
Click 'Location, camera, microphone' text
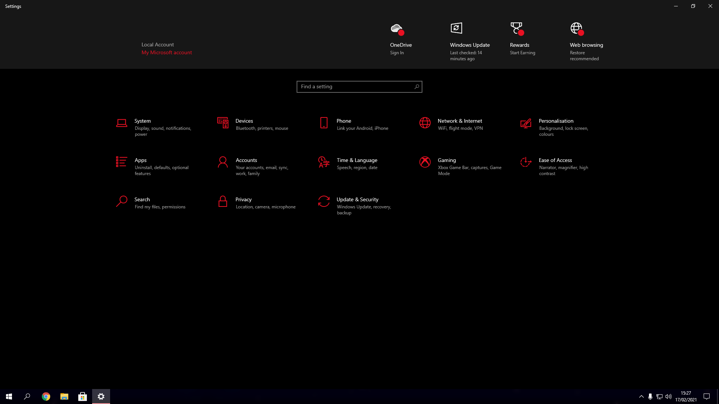pos(266,207)
